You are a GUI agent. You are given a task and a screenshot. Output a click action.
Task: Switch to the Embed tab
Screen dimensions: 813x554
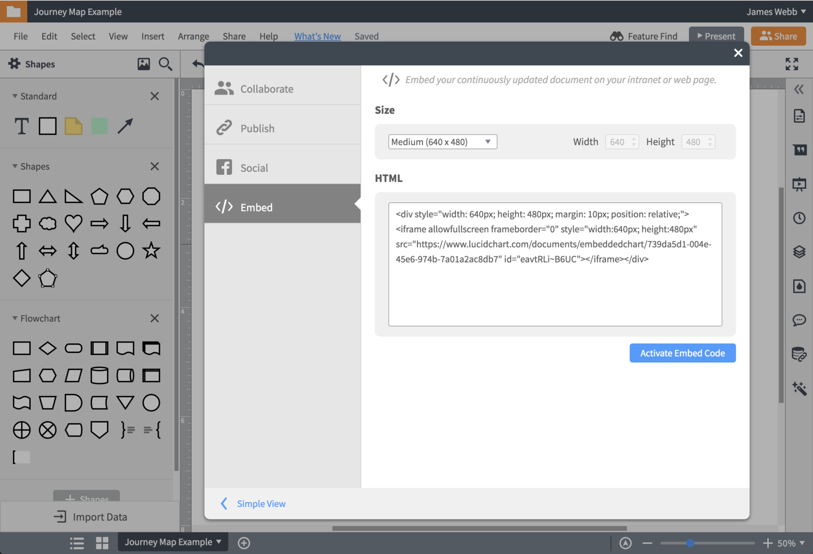(x=256, y=207)
